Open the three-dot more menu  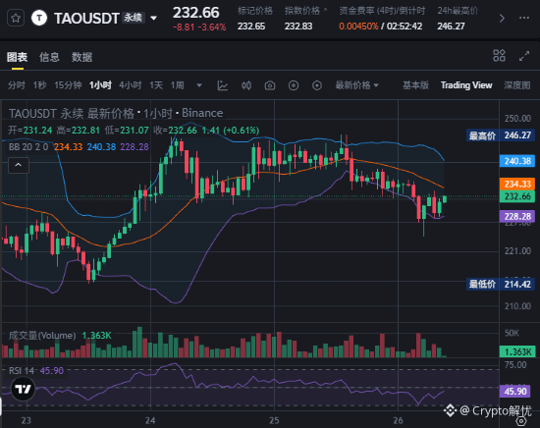click(x=524, y=18)
